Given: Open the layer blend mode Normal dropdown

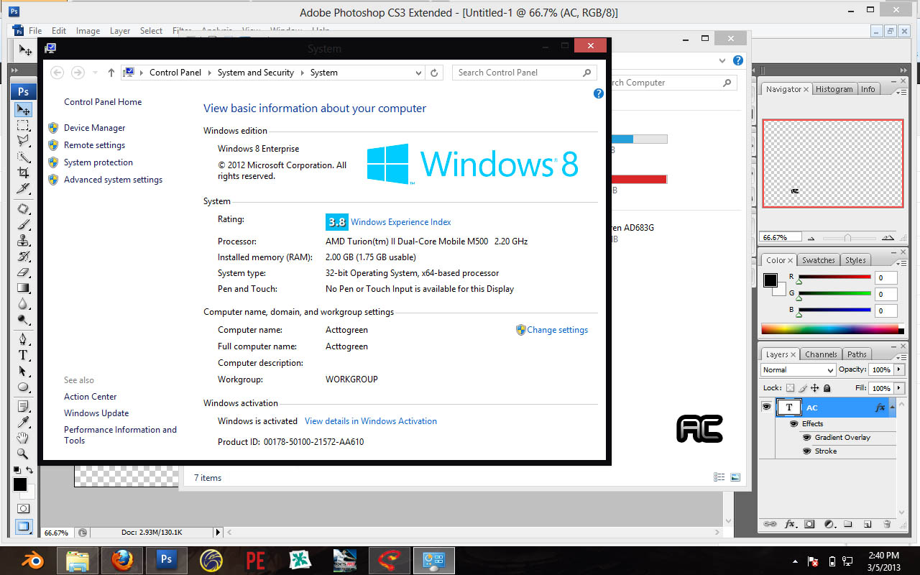Looking at the screenshot, I should pyautogui.click(x=798, y=369).
